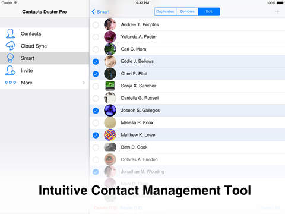Image resolution: width=285 pixels, height=214 pixels.
Task: Tap Carl C. Mora avatar photo
Action: (110, 49)
